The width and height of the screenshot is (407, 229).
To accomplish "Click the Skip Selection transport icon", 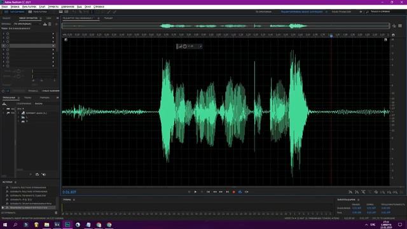I will (247, 192).
